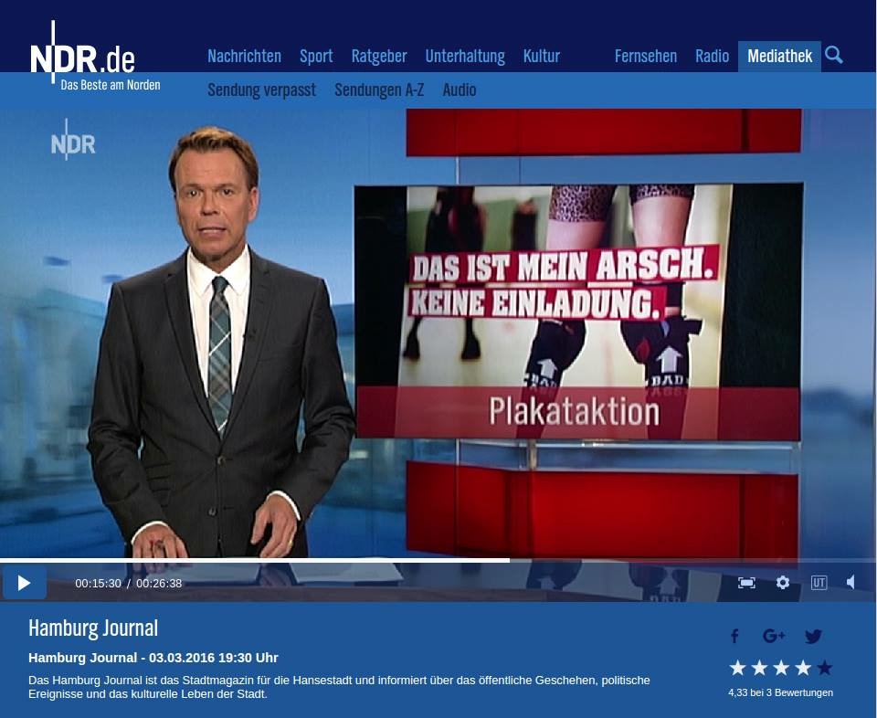Click the Fernsehen navigation item

(x=646, y=57)
